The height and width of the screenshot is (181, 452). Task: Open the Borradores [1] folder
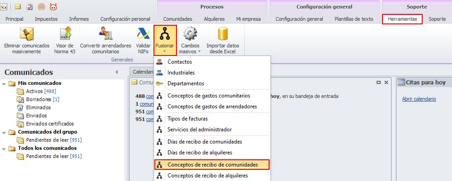click(x=42, y=99)
